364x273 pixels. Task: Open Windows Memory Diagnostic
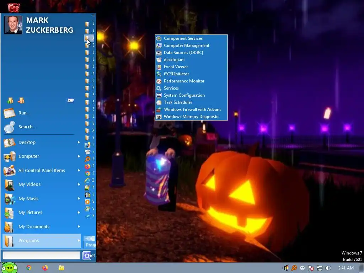tap(191, 117)
